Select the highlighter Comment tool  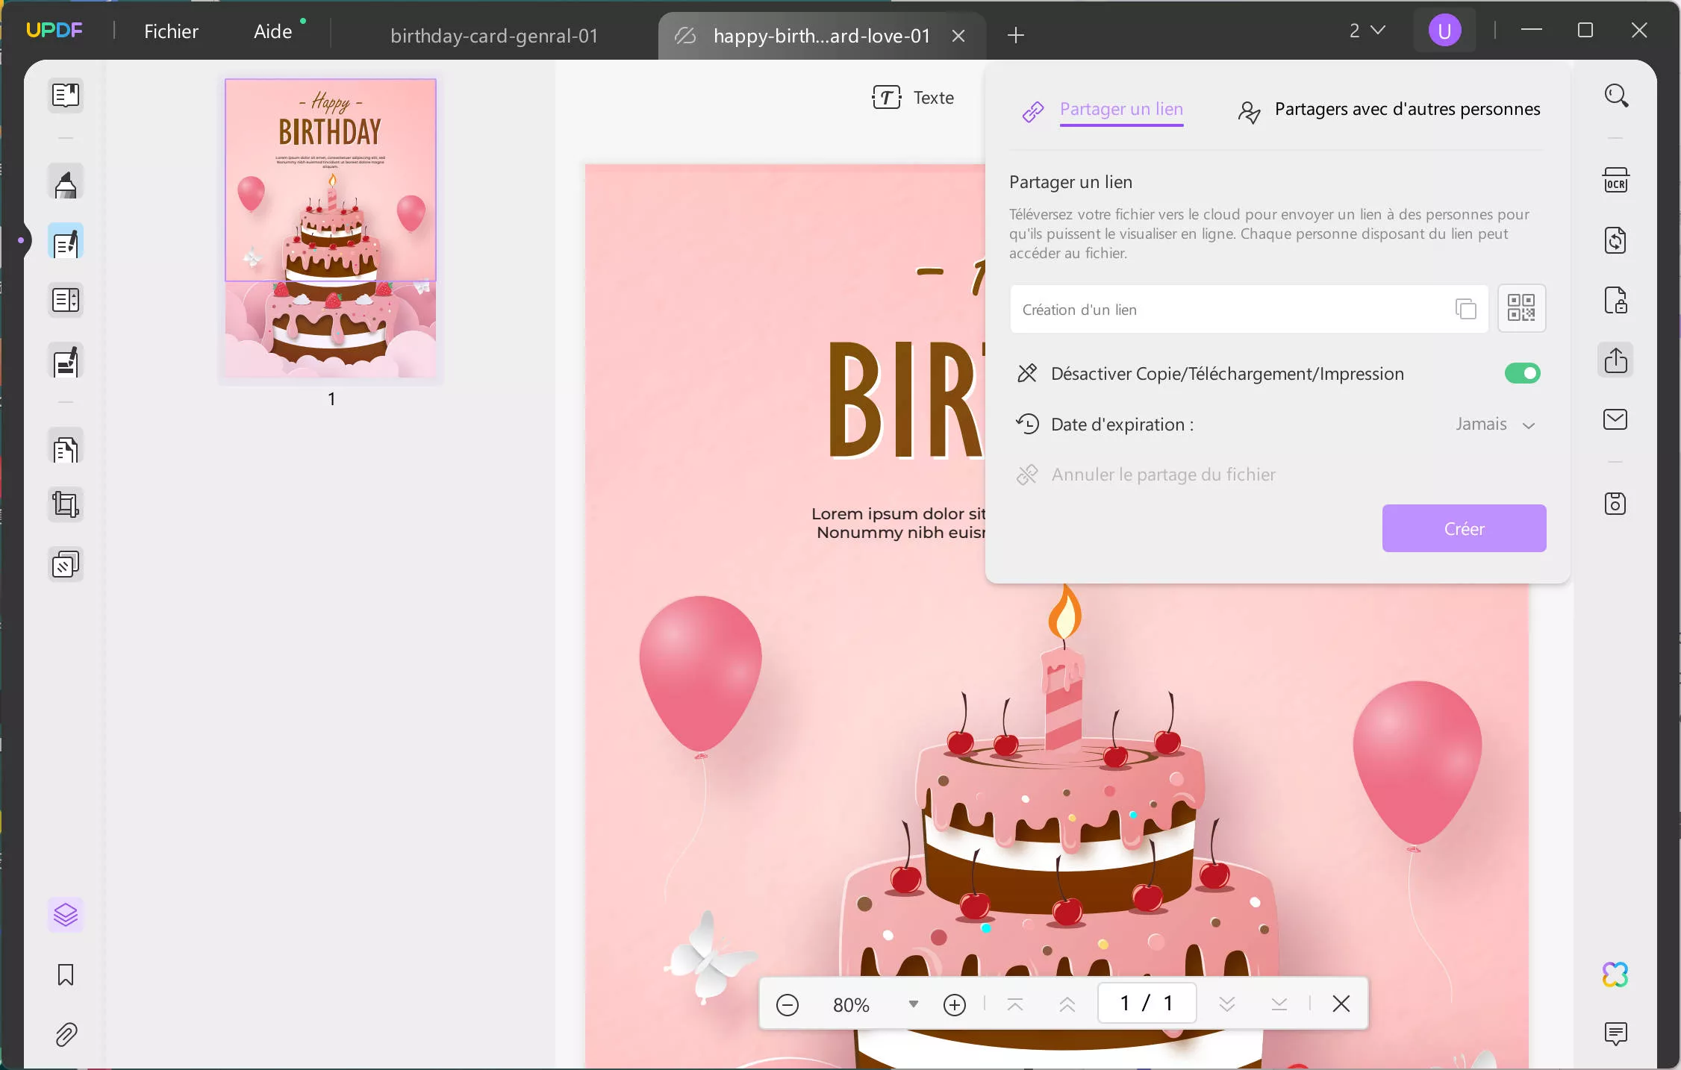click(x=66, y=183)
